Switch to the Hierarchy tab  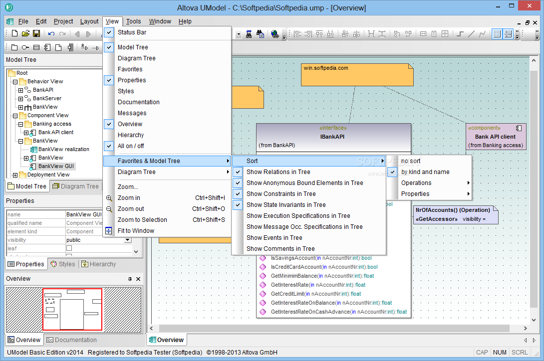click(98, 264)
